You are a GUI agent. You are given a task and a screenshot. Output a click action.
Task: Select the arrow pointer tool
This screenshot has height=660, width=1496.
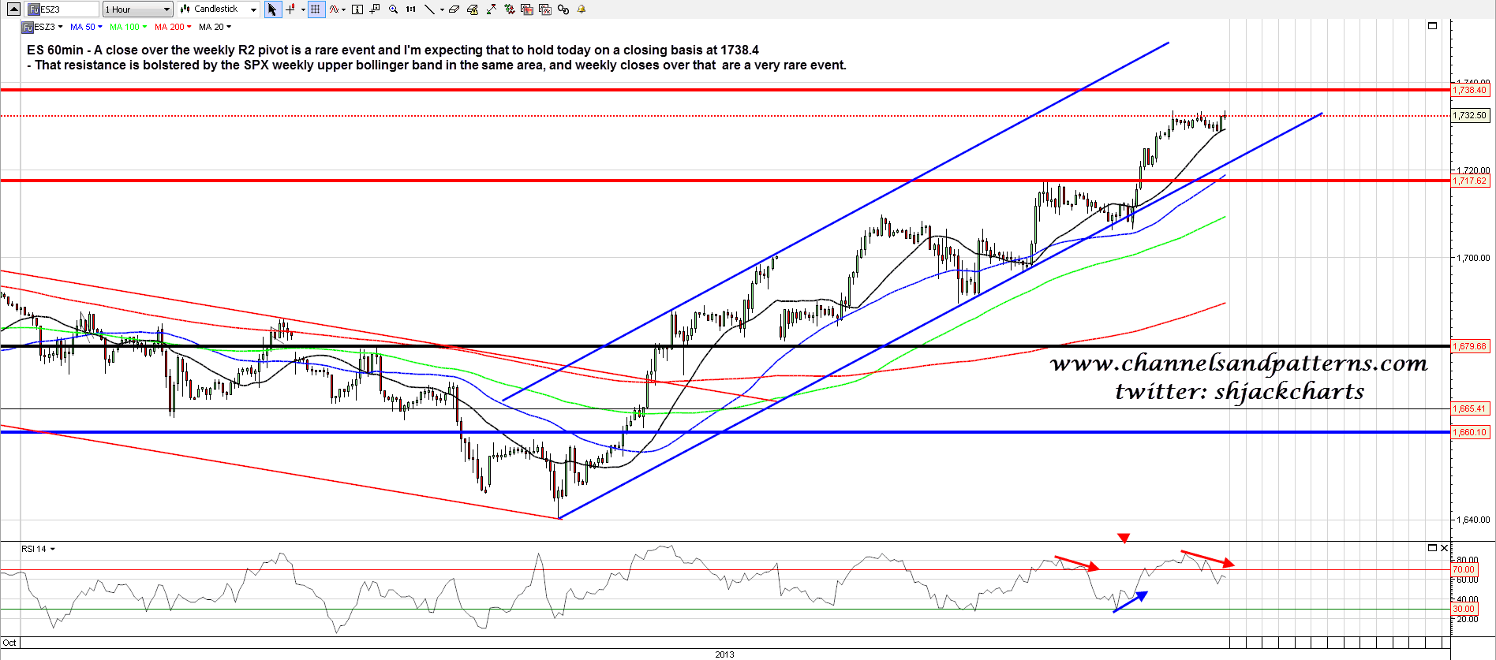(x=272, y=9)
